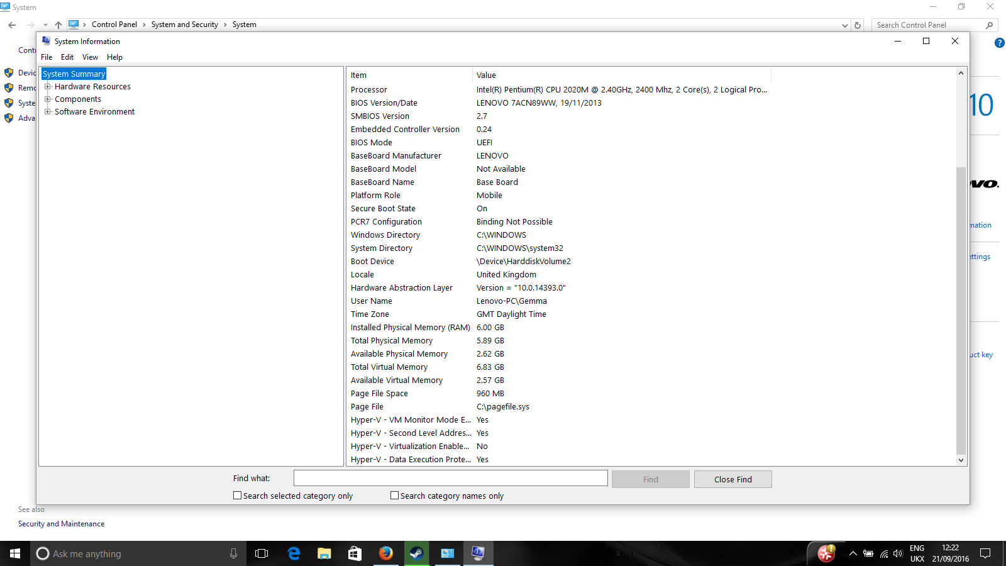Enable Search selected category only

coord(237,496)
